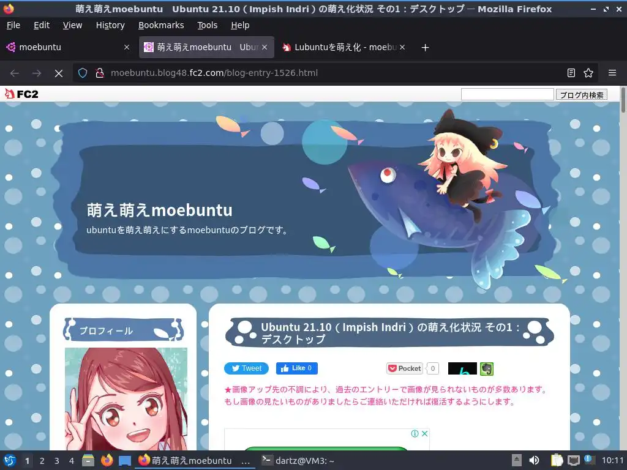Click the Pocket count bubble
The width and height of the screenshot is (627, 470).
pos(433,368)
